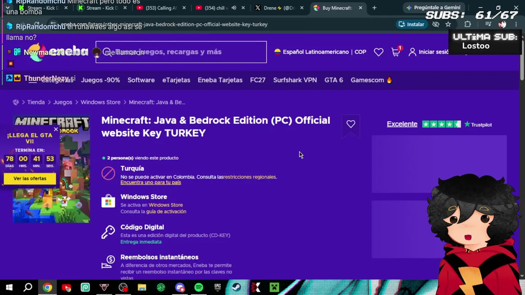Click the Minecraft product cover image
Viewport: 525px width, 295px height.
[51, 170]
